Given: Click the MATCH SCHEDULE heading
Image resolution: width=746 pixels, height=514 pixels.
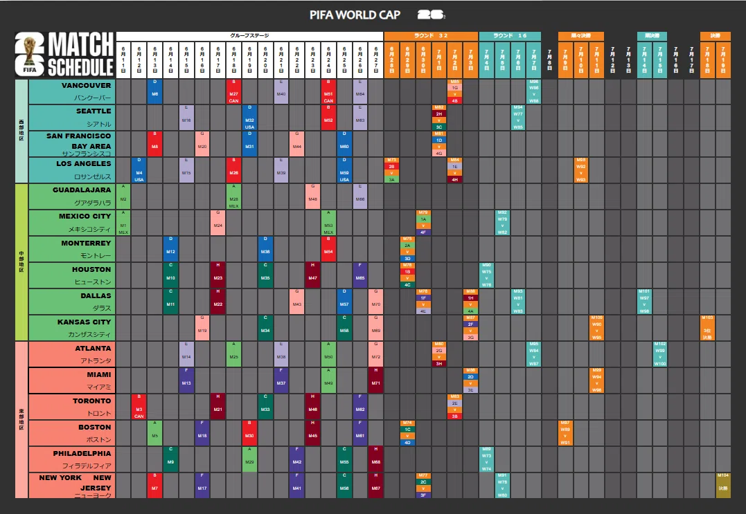Looking at the screenshot, I should 80,54.
